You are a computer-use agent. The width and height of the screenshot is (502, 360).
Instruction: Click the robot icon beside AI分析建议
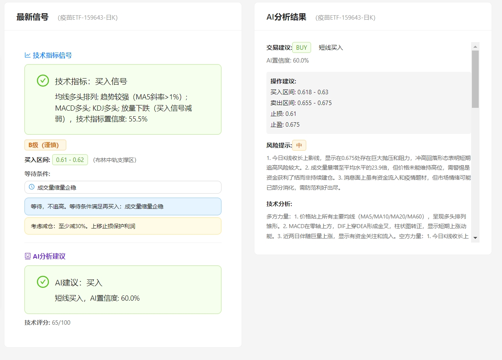click(x=28, y=256)
